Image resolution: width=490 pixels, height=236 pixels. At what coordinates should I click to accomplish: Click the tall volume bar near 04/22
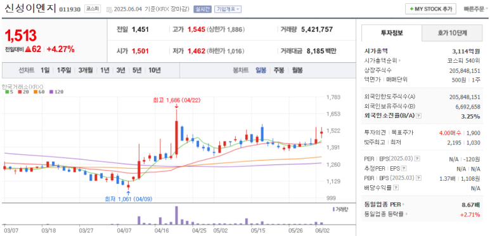coord(176,215)
